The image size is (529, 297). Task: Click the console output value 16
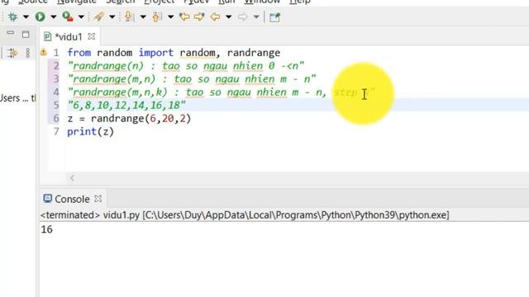pyautogui.click(x=46, y=229)
